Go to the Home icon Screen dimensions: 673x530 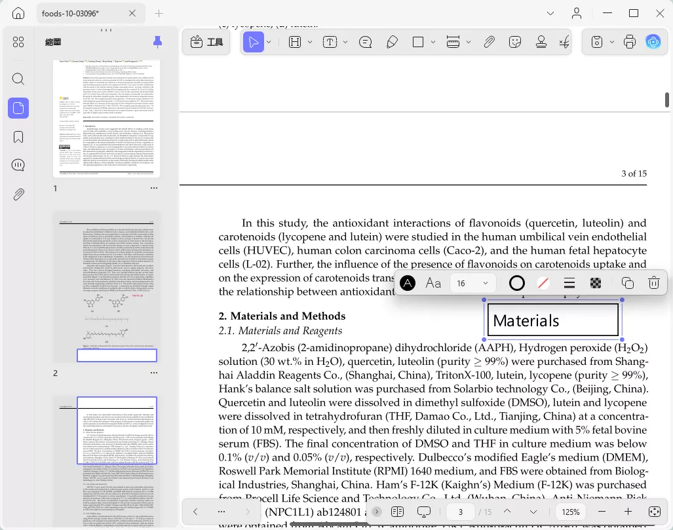point(18,13)
